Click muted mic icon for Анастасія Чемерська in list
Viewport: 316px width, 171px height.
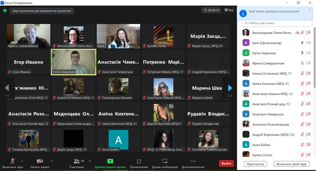[x=302, y=114]
